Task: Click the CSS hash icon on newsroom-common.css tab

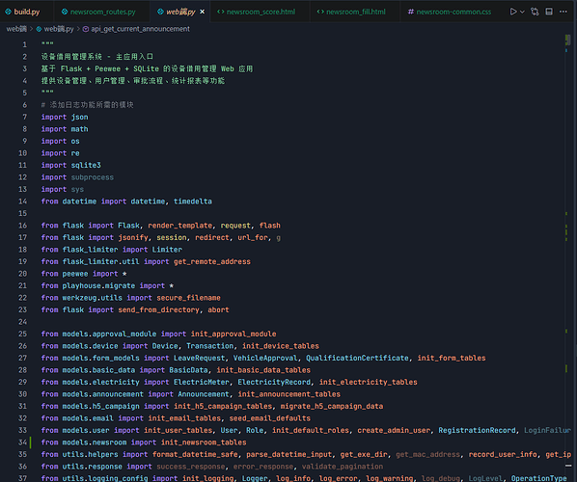Action: (411, 12)
